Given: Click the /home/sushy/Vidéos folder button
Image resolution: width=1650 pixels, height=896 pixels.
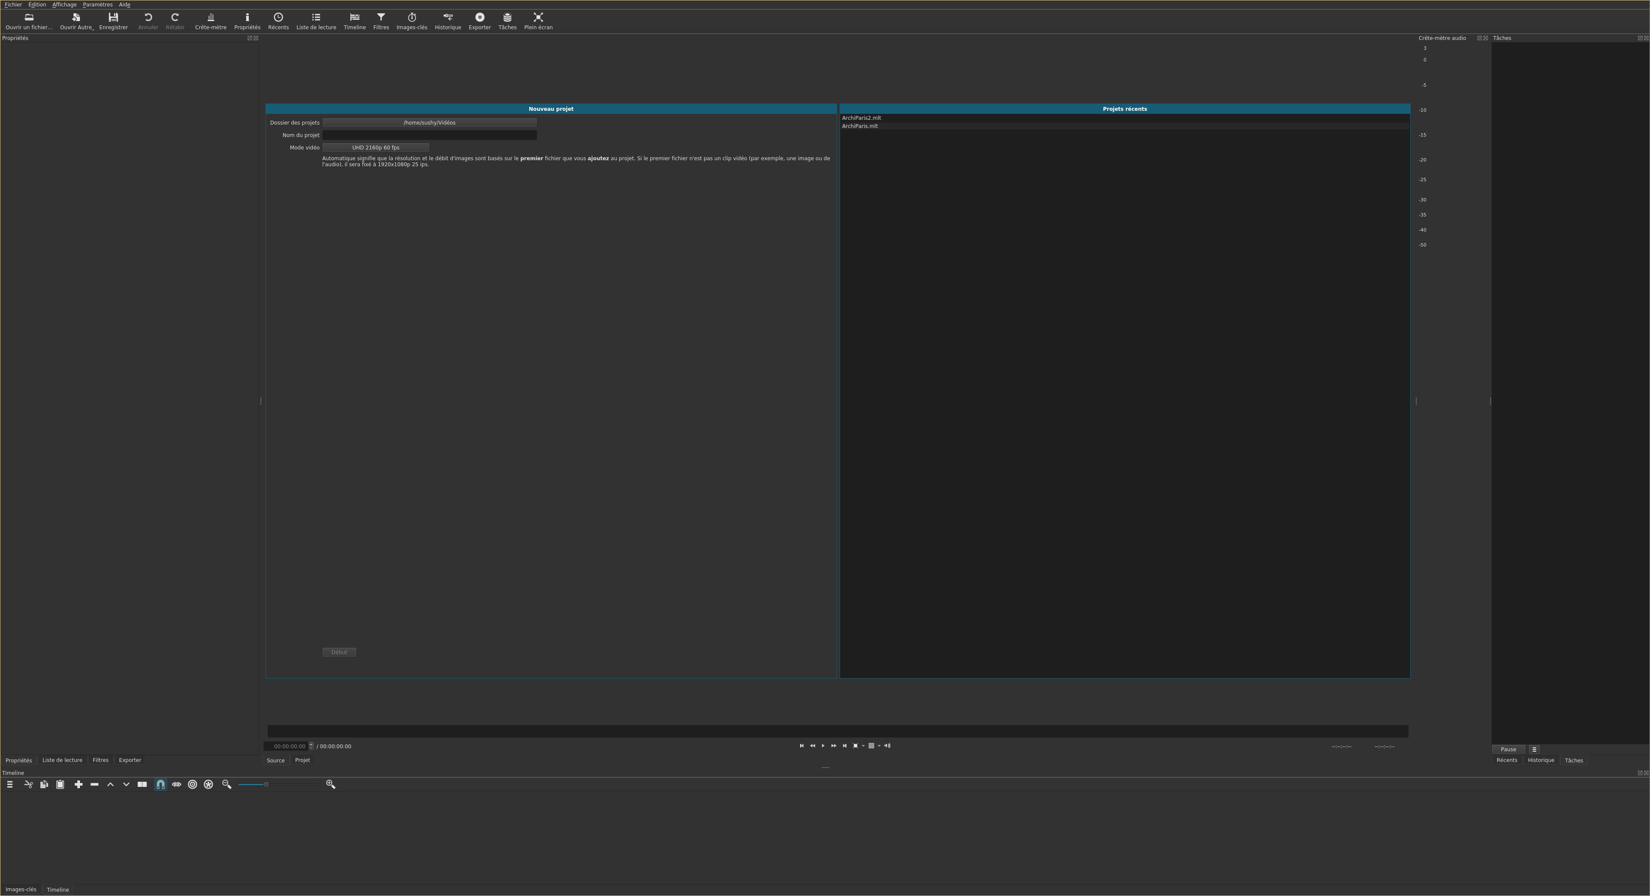Looking at the screenshot, I should tap(429, 123).
